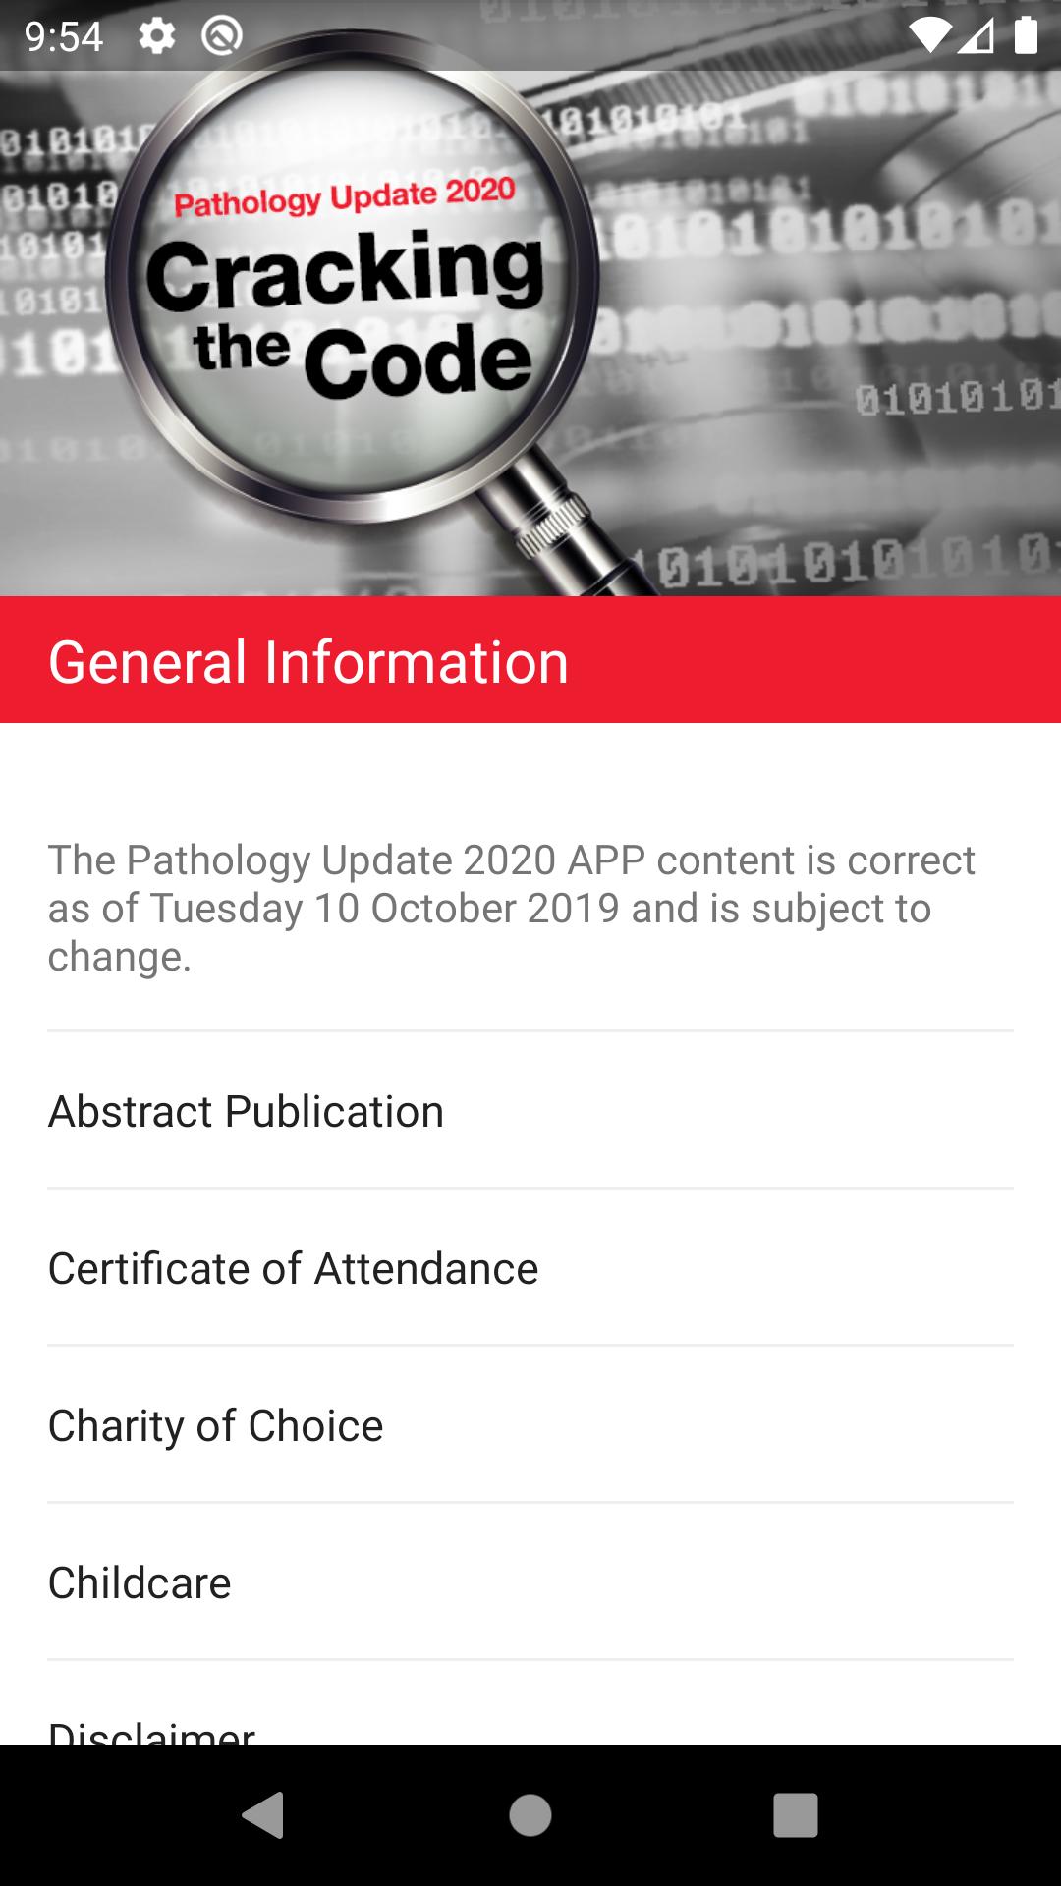This screenshot has width=1061, height=1886.
Task: Tap the APP content notice paragraph
Action: pos(511,908)
